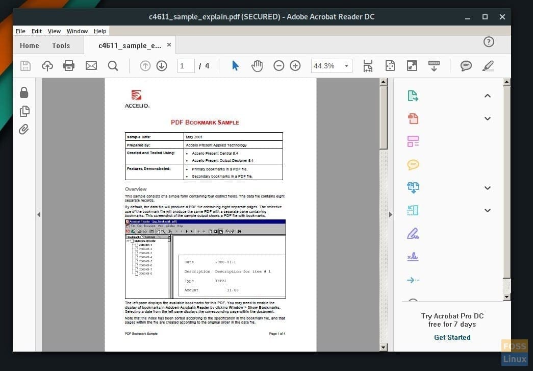Open the help question mark icon
Viewport: 533px width, 371px height.
click(489, 42)
